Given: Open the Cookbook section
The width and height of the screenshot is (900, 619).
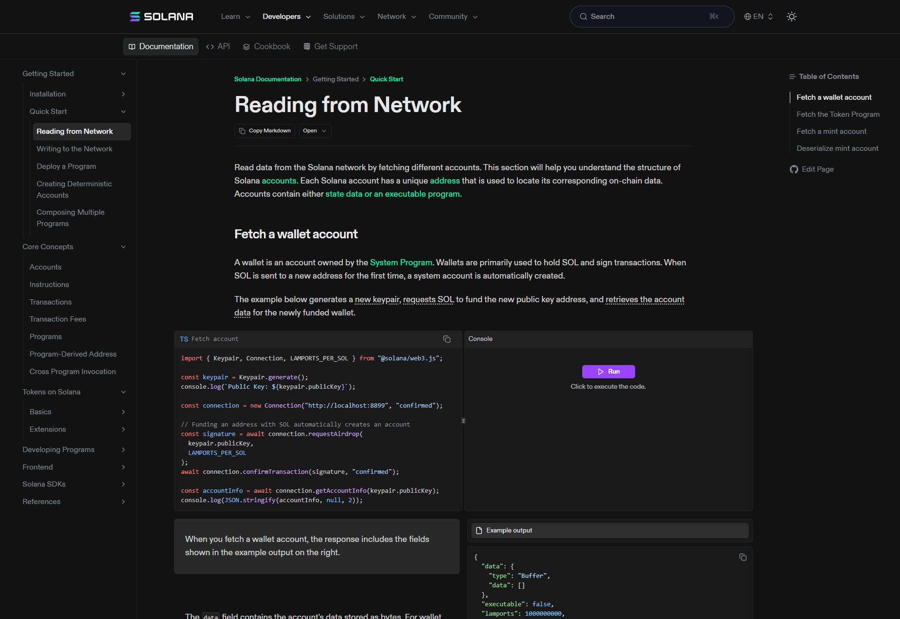Looking at the screenshot, I should [266, 46].
